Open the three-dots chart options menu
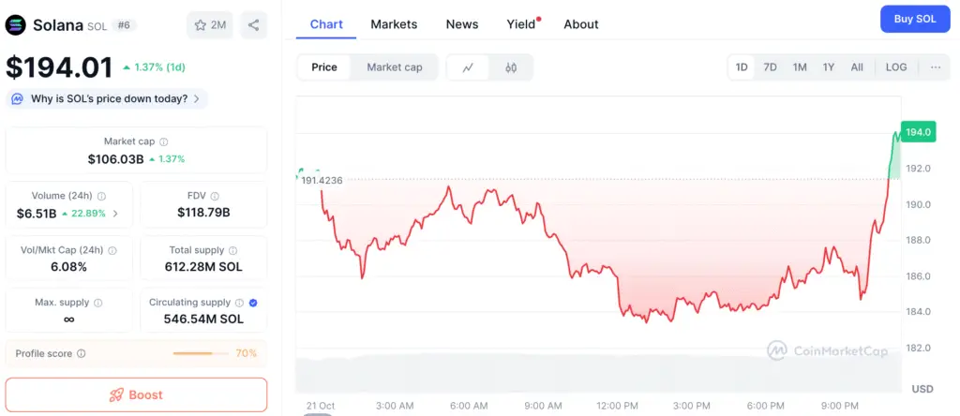This screenshot has height=416, width=960. coord(936,67)
